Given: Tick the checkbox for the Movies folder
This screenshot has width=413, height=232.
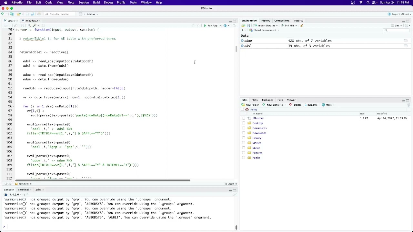Looking at the screenshot, I should 244,143.
